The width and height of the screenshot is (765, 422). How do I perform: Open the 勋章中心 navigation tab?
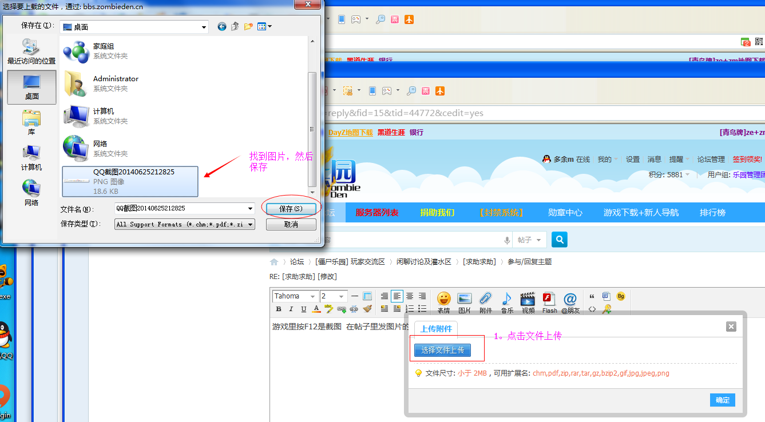tap(565, 212)
